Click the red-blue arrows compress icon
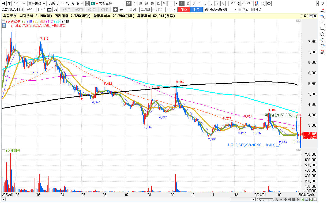Viewport: 327px width, 203px height. tap(257, 3)
